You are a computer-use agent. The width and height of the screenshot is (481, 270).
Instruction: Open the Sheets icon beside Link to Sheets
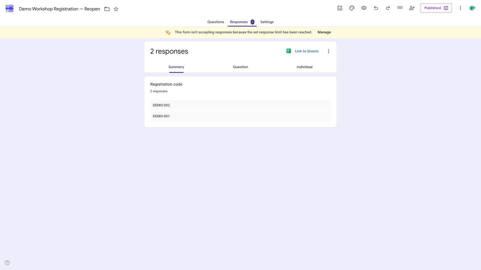289,51
